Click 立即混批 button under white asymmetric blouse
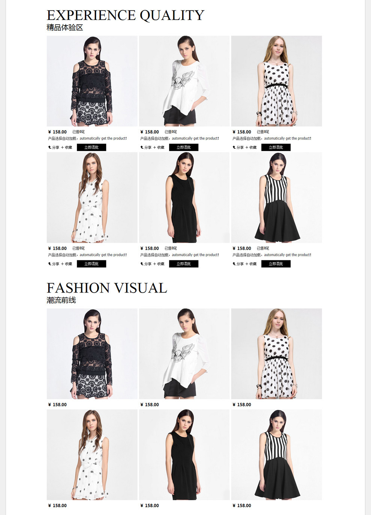The height and width of the screenshot is (515, 371). [184, 148]
